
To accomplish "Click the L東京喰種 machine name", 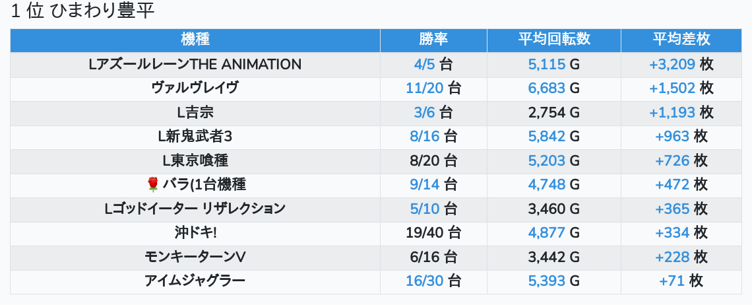I will (195, 160).
